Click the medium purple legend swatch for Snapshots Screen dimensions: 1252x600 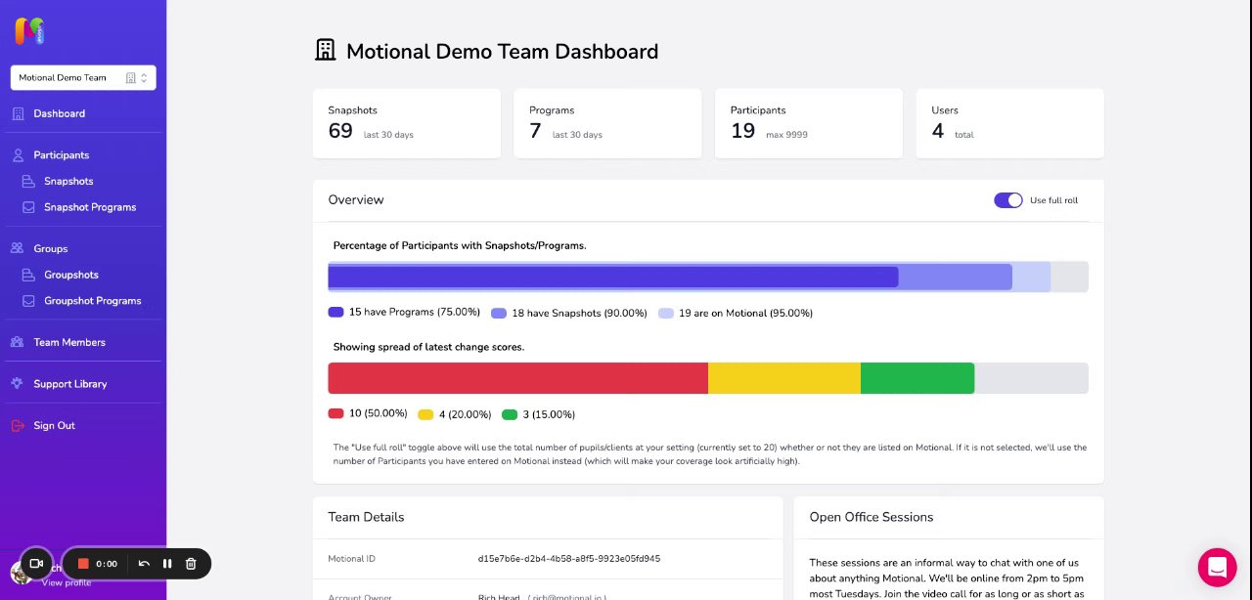(x=499, y=313)
